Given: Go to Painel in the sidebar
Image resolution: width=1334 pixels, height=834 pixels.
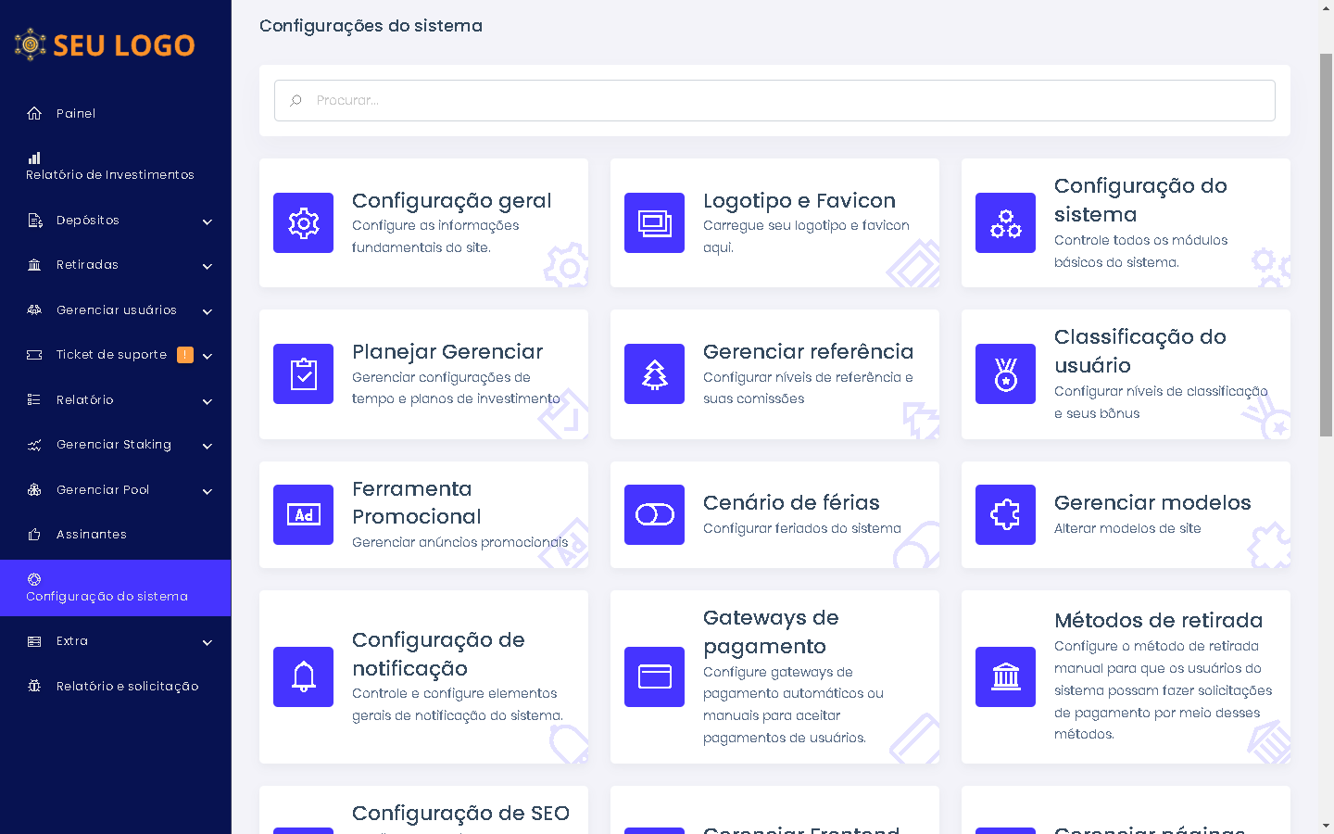Looking at the screenshot, I should tap(76, 114).
